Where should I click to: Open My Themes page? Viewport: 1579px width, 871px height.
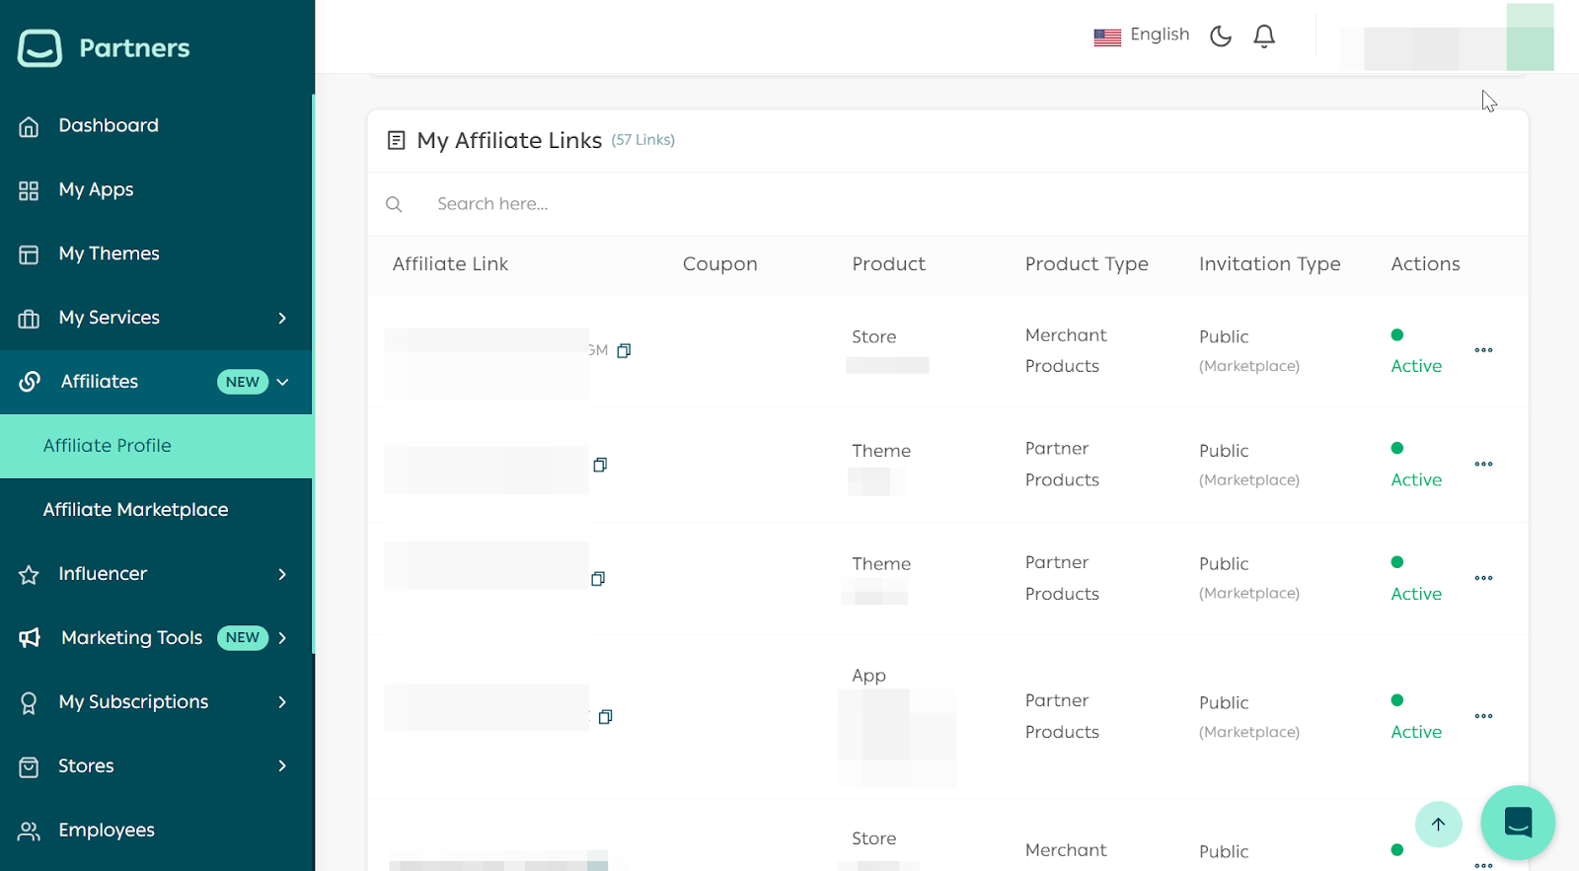pos(109,254)
